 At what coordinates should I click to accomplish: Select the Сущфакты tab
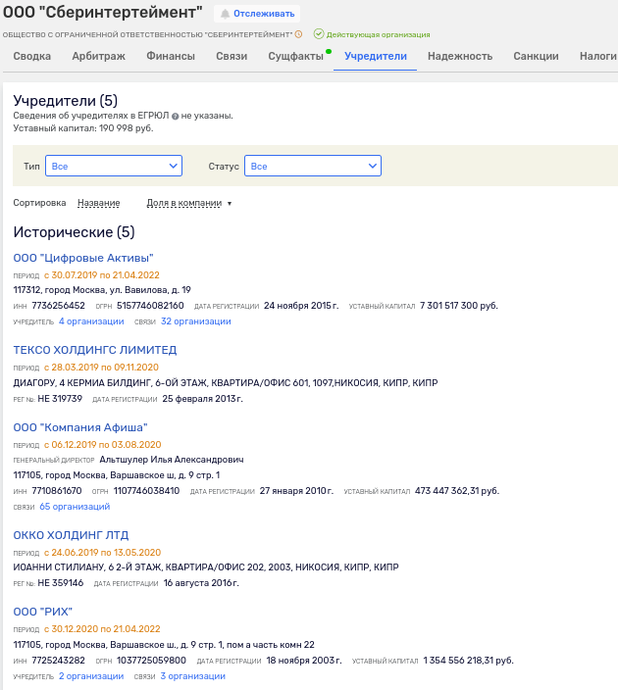(295, 56)
